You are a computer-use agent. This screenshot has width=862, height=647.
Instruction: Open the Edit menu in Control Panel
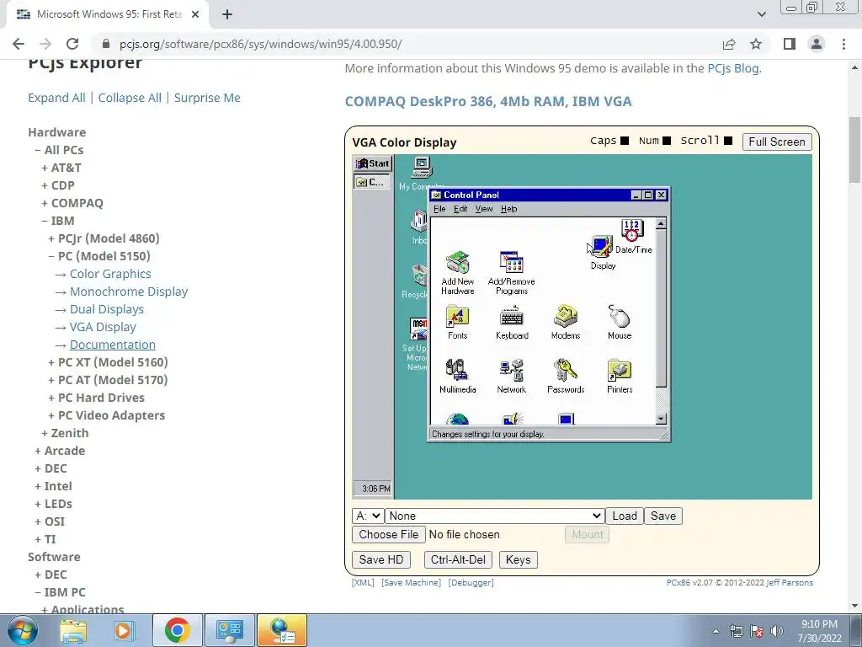pyautogui.click(x=460, y=209)
